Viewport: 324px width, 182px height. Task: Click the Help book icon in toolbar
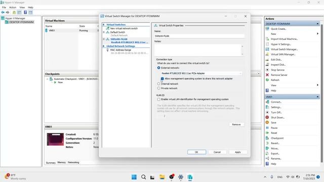click(x=25, y=12)
